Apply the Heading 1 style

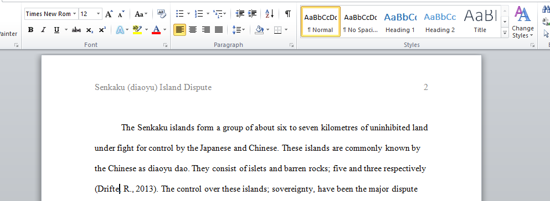400,22
